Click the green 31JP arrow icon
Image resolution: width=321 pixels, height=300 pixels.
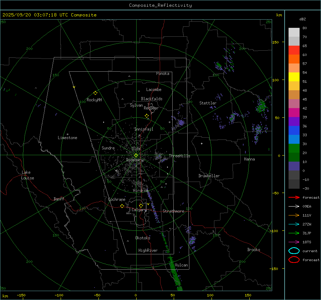coord(294,233)
